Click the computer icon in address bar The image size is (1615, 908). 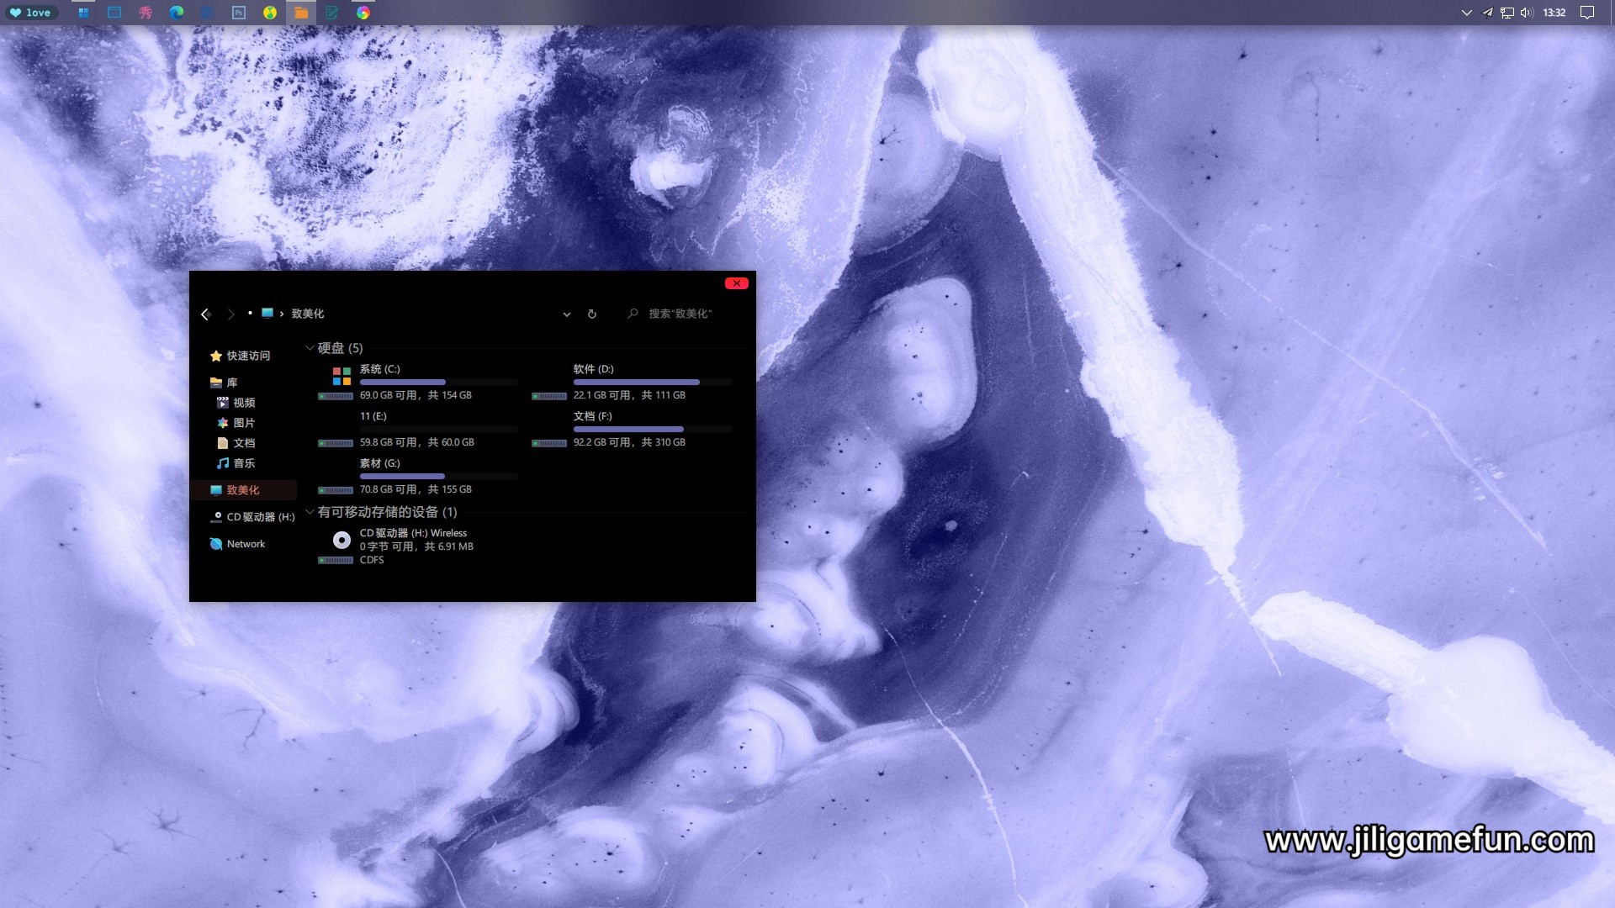pos(267,313)
